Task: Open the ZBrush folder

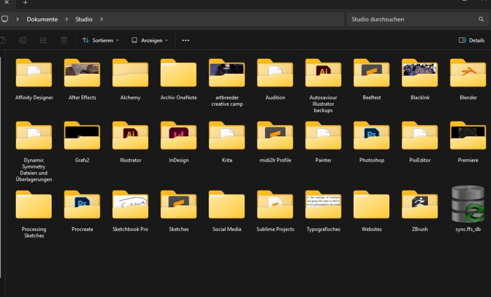Action: 420,205
